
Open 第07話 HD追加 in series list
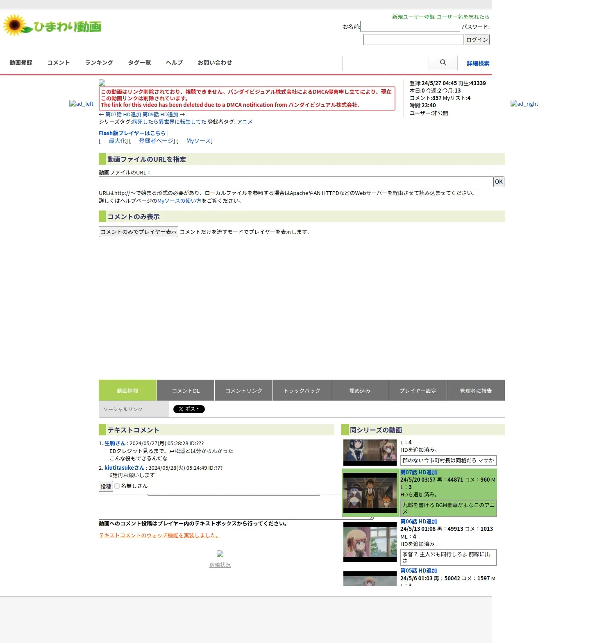coord(418,472)
